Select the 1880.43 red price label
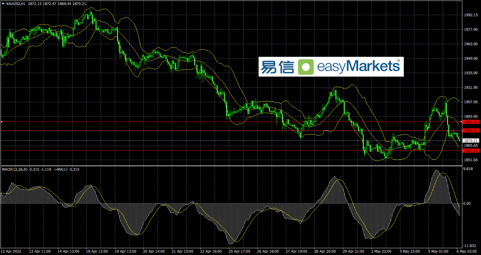481x255 pixels. click(x=471, y=130)
